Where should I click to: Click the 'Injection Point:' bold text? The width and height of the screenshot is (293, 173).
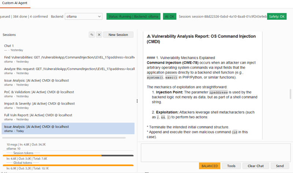click(x=170, y=92)
